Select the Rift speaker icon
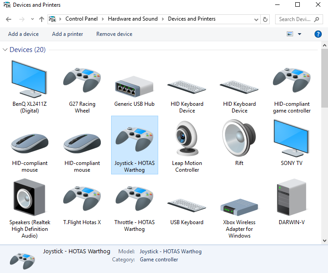This screenshot has height=273, width=328. 239,138
